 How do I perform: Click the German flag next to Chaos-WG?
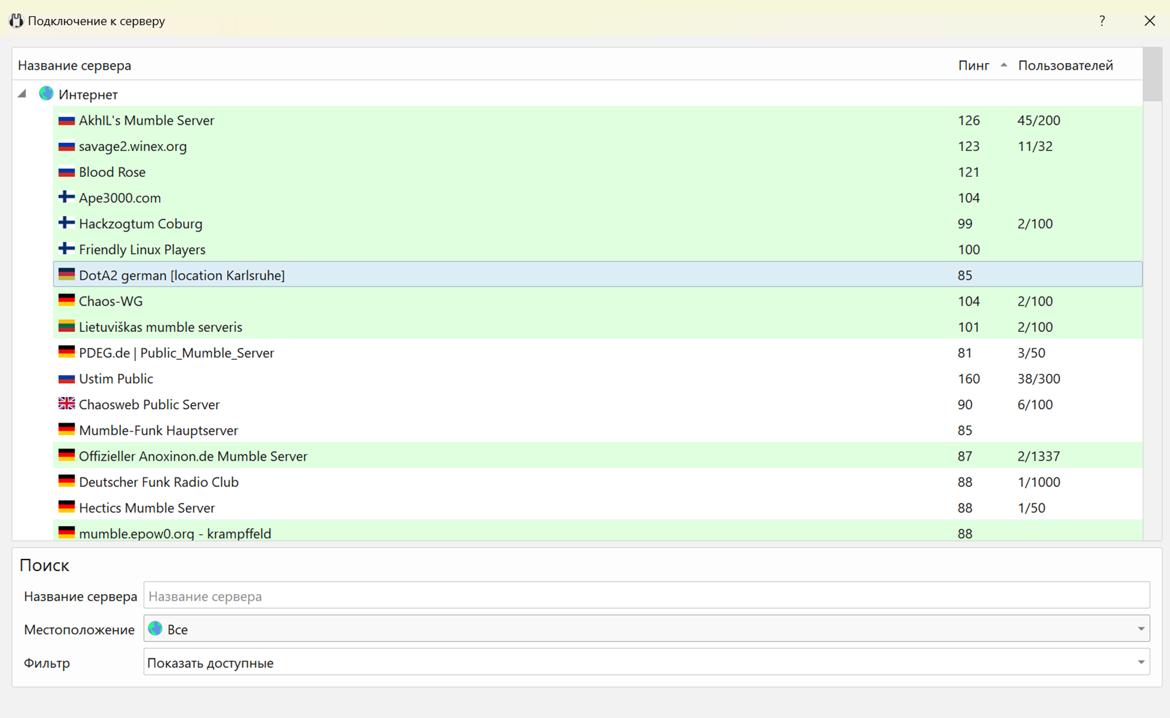pos(66,300)
